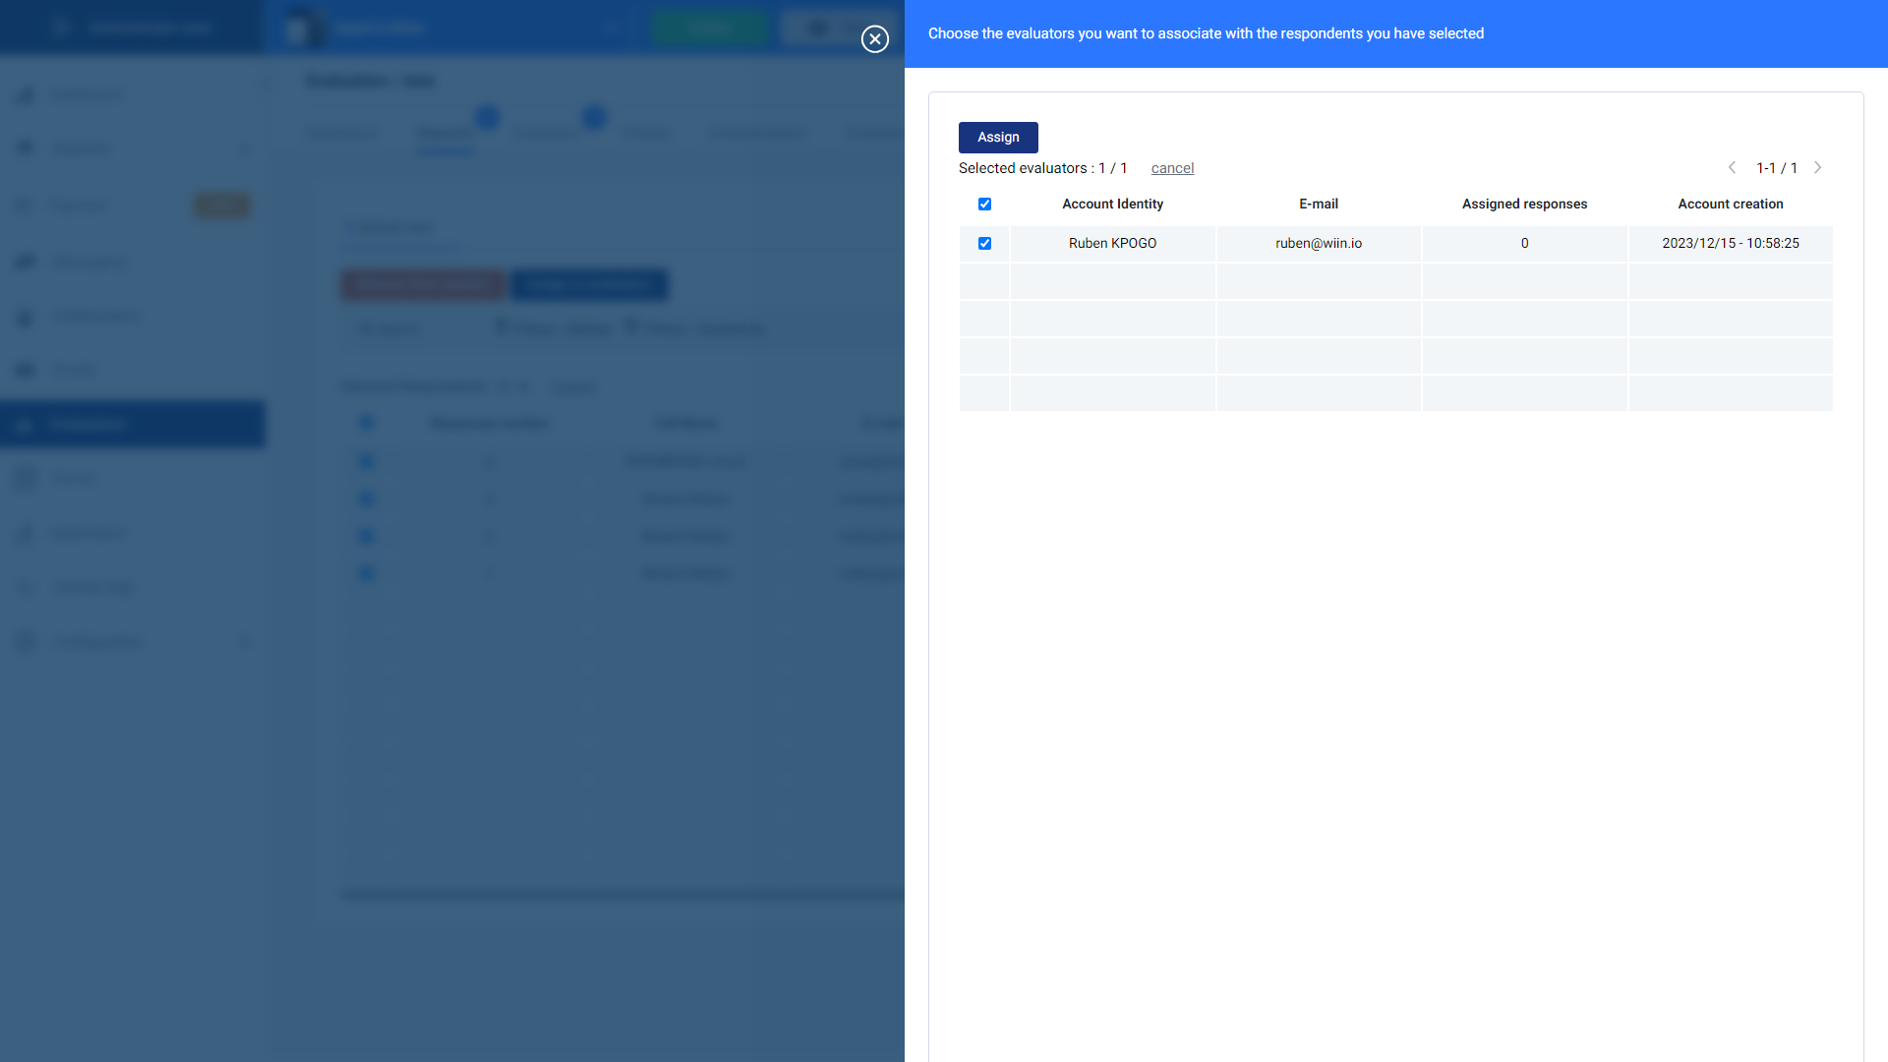This screenshot has height=1062, width=1888.
Task: Click the highlighted sidebar item behind the overlay
Action: 133,424
